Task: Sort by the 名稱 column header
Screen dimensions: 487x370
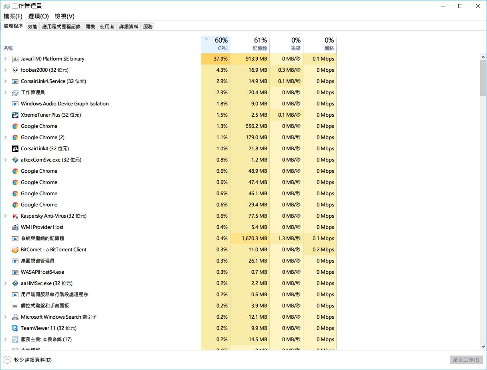Action: pyautogui.click(x=101, y=44)
